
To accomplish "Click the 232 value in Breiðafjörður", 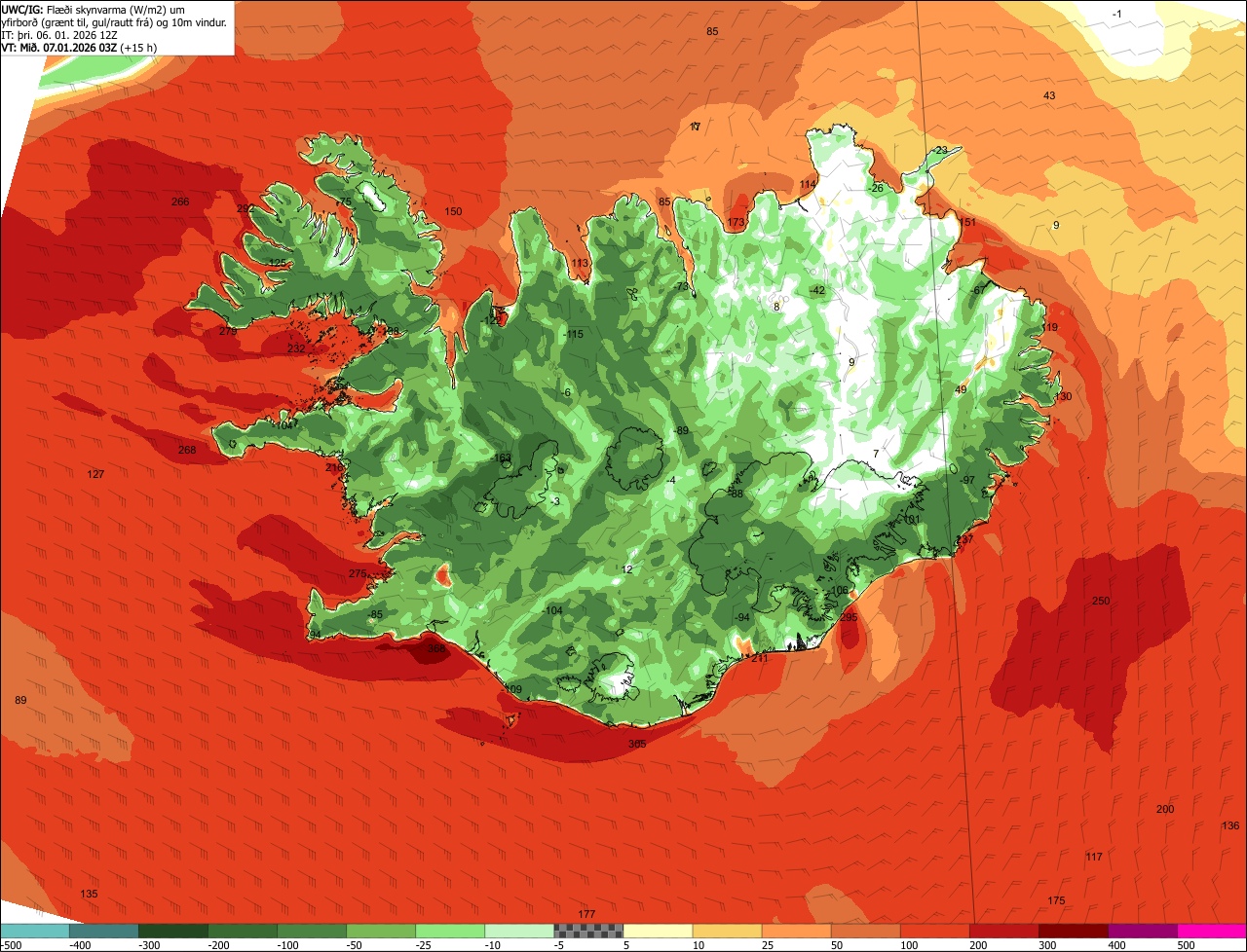I will pos(296,348).
